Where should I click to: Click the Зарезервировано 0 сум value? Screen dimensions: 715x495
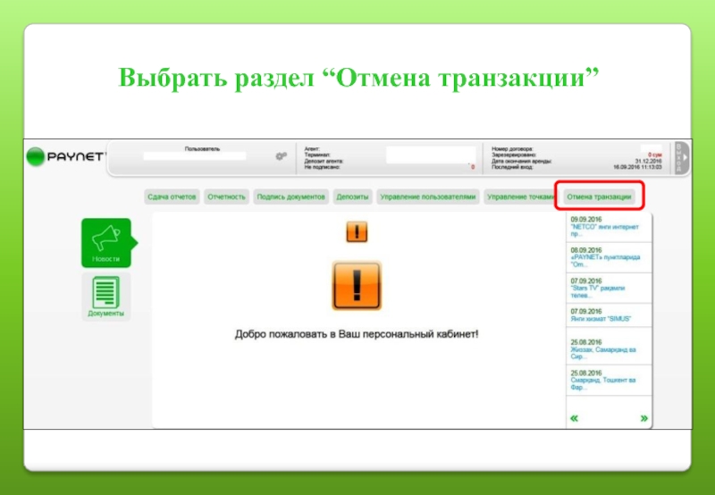point(654,155)
